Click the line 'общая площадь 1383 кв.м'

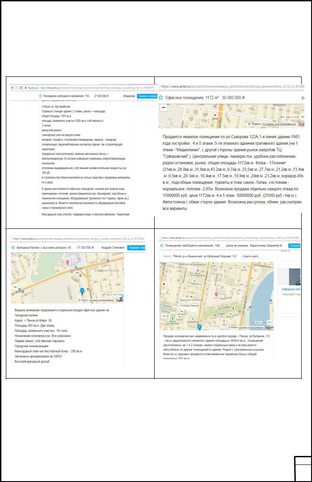click(56, 116)
